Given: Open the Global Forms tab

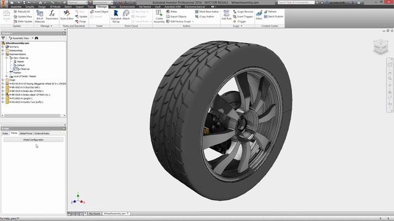Looking at the screenshot, I should [x=26, y=134].
